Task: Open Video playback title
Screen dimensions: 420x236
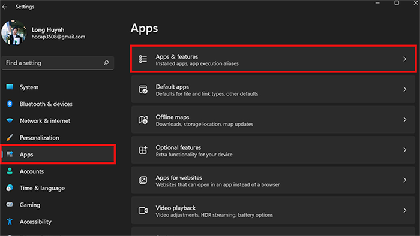Action: tap(175, 208)
